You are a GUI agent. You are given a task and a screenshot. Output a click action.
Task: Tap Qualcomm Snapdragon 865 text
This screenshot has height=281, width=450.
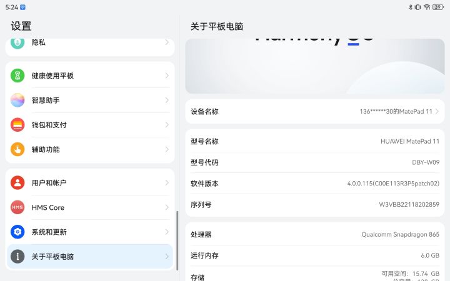click(x=400, y=235)
